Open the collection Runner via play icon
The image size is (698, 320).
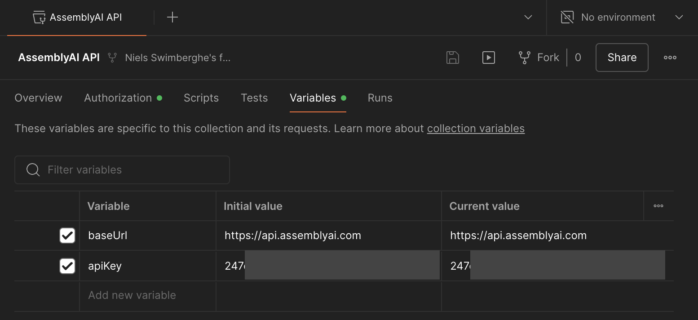tap(488, 58)
